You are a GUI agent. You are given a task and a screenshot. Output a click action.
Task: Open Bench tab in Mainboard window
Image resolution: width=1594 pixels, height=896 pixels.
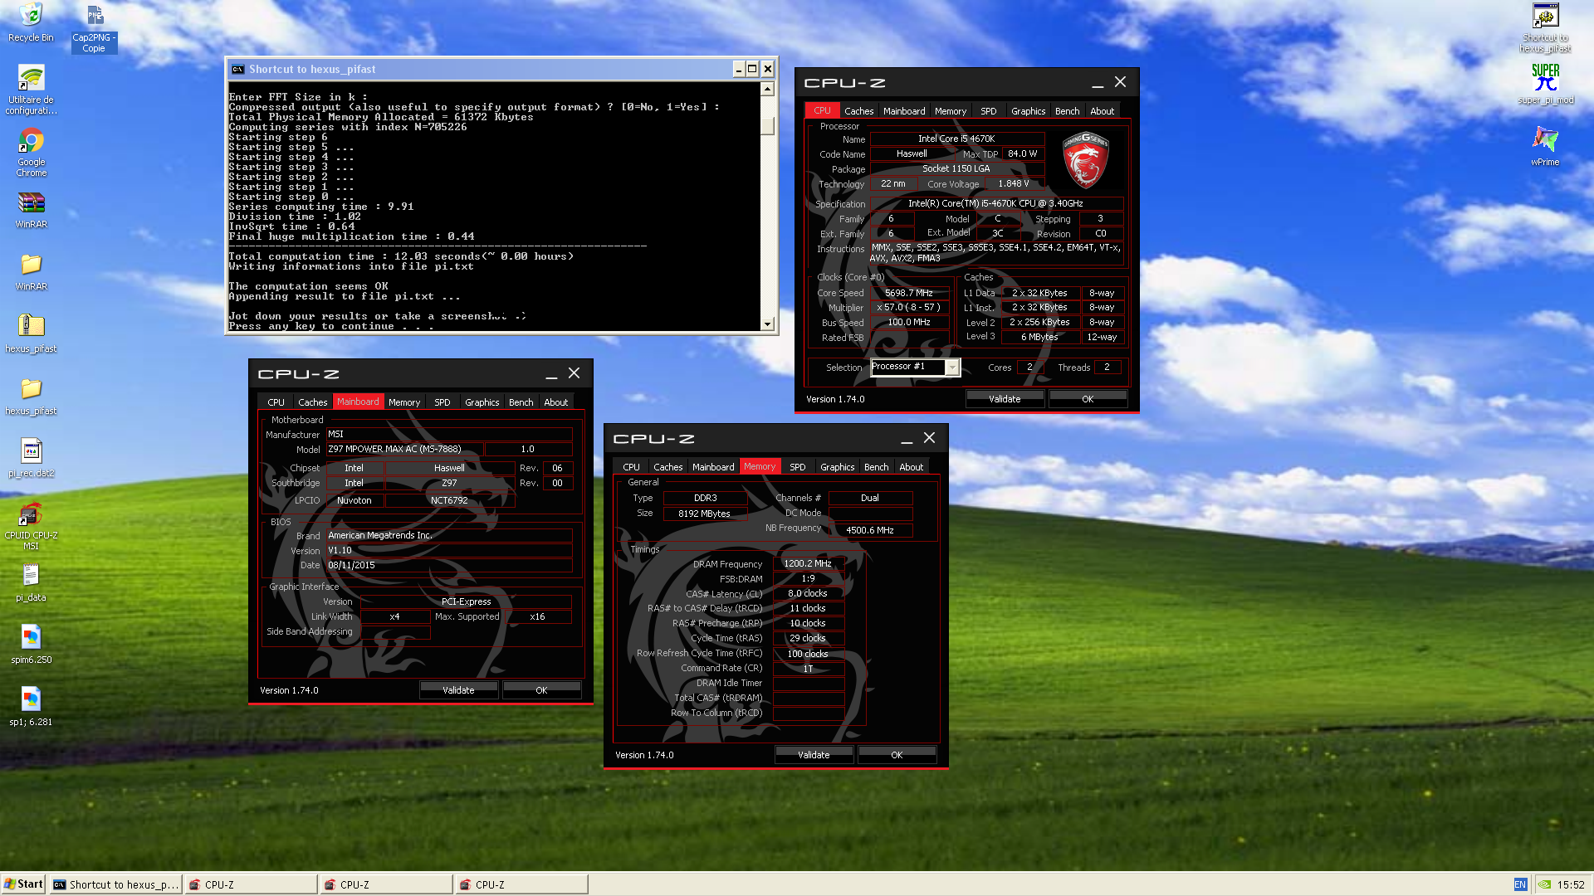click(x=521, y=402)
